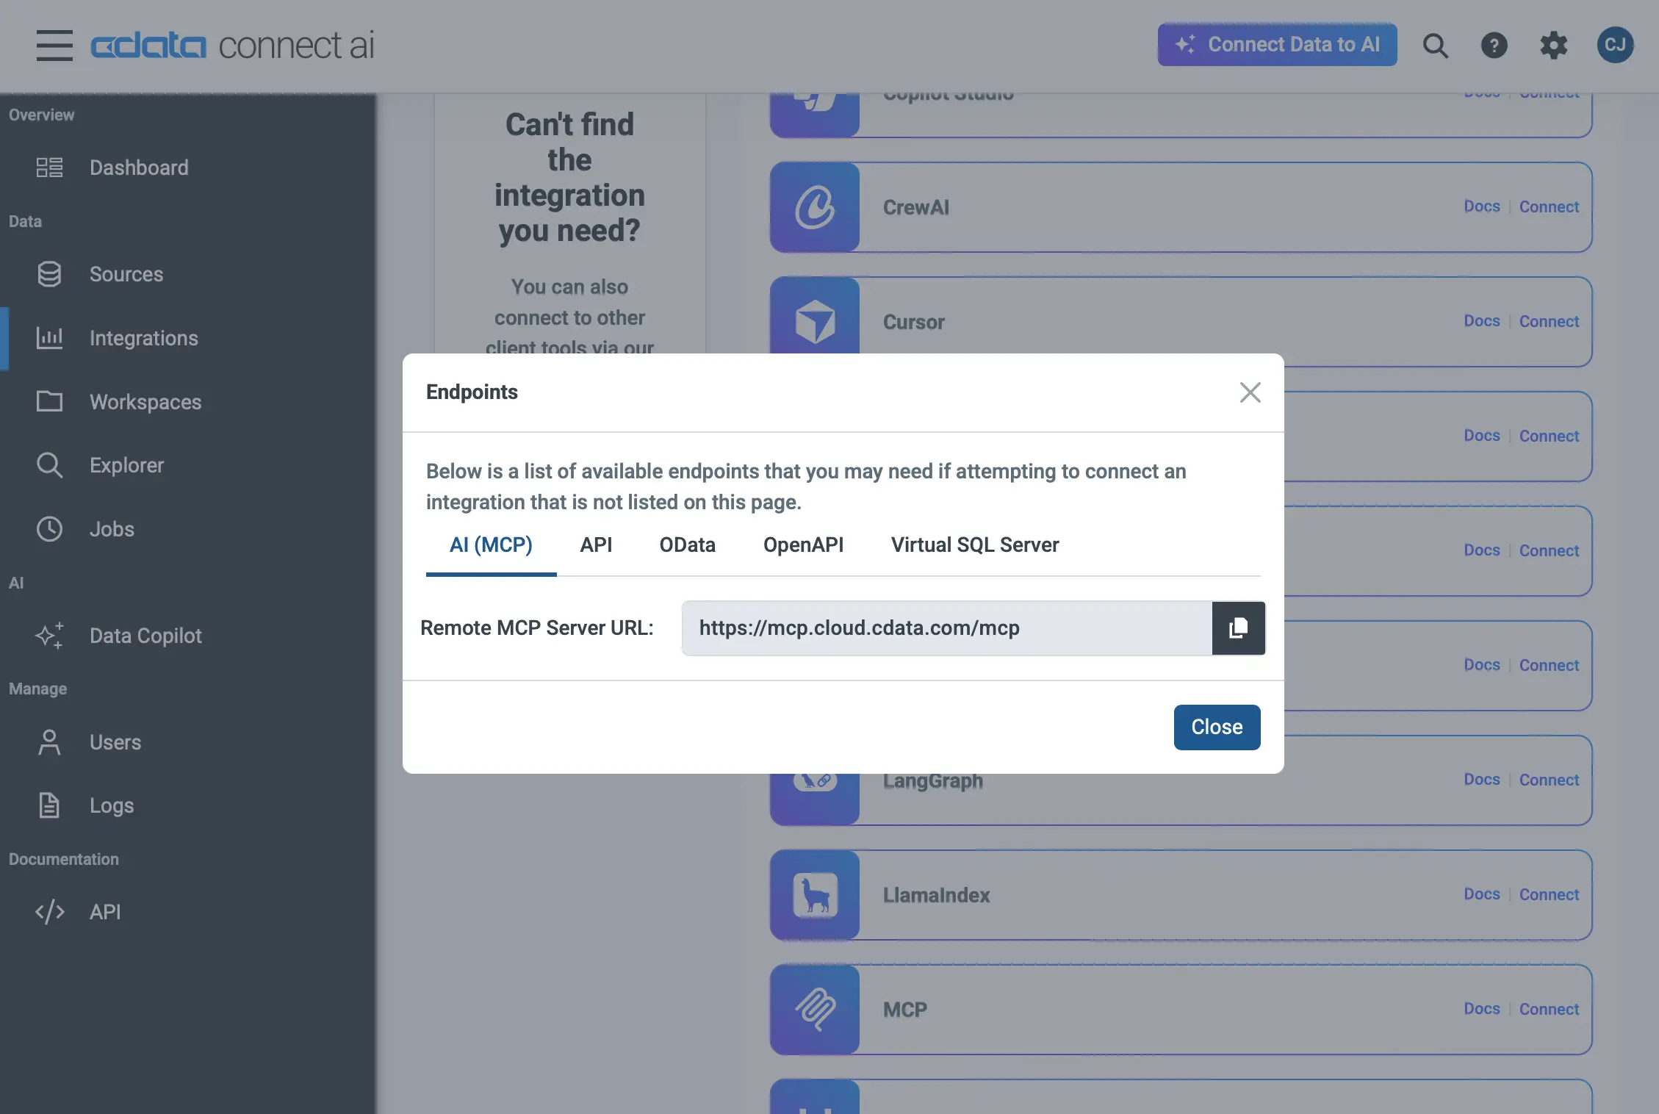Click Close in the Endpoints dialog

[1216, 727]
